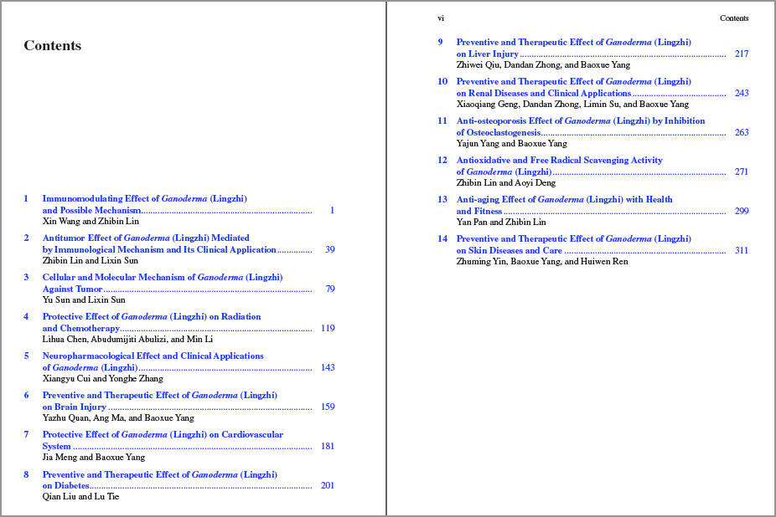Go to Cellular and Molecular Mechanism chapter
776x517 pixels.
162,278
